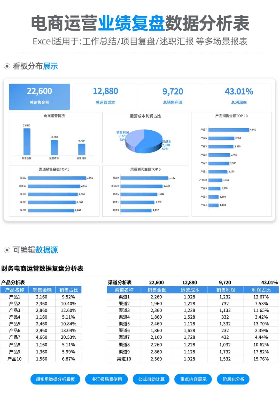Click the 销售利润 bar labeled 9,720
The height and width of the screenshot is (395, 279).
point(82,149)
